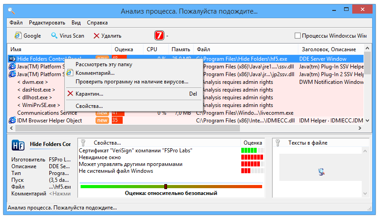Enable Процессы Windows checkbox
Viewport: 383px width, 219px height.
click(297, 36)
